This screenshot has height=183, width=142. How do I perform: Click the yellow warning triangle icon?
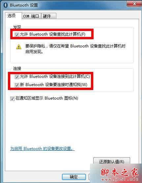pos(19,47)
